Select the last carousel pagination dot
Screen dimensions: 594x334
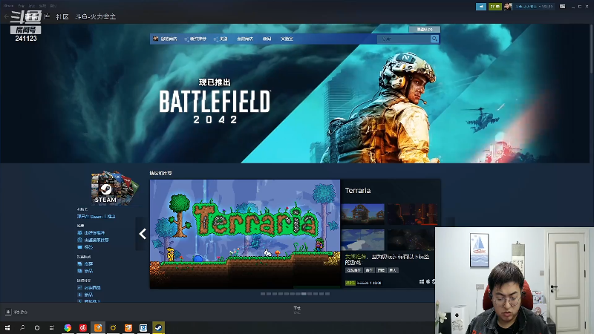[x=327, y=294]
